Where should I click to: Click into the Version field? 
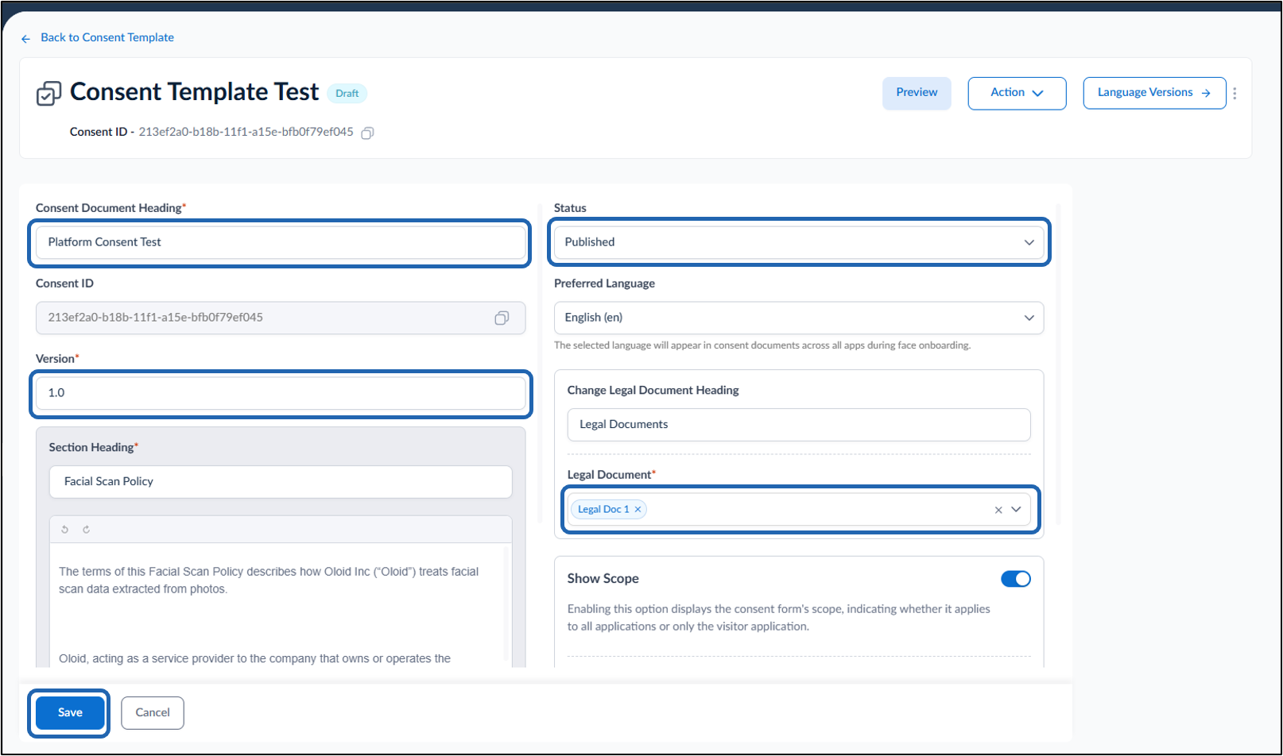pyautogui.click(x=281, y=393)
